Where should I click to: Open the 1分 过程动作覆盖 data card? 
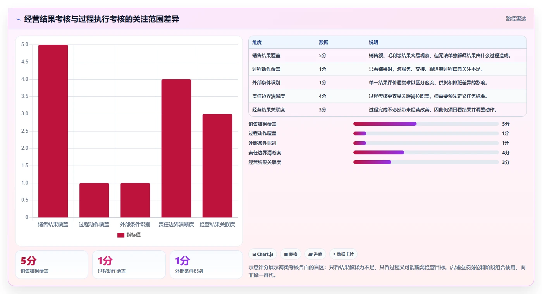129,265
